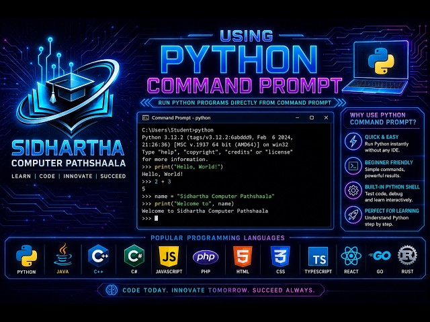
Task: Select the blue CSS3 shield logo
Action: point(280,256)
